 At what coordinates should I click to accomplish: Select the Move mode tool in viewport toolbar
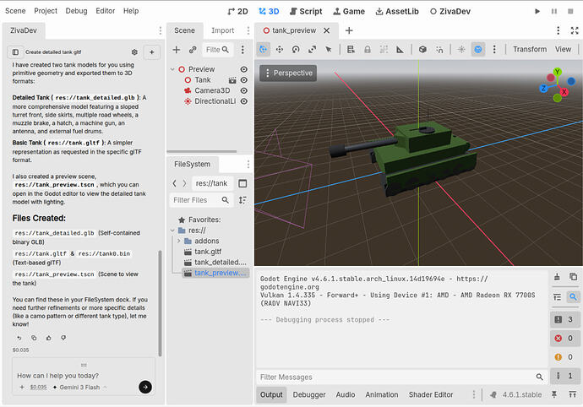tap(279, 50)
